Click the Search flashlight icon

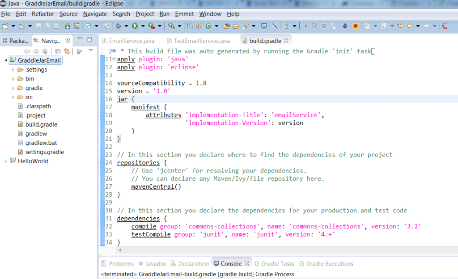[x=246, y=26]
